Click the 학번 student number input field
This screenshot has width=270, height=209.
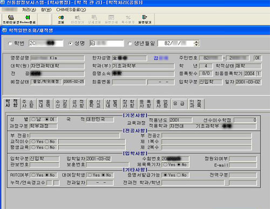(46, 43)
